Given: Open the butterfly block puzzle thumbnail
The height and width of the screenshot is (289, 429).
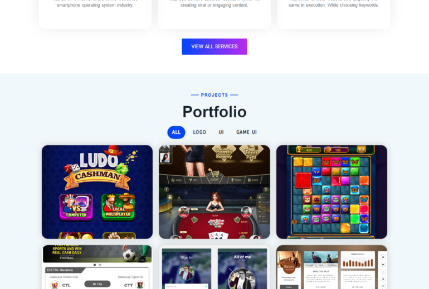Looking at the screenshot, I should pyautogui.click(x=331, y=192).
